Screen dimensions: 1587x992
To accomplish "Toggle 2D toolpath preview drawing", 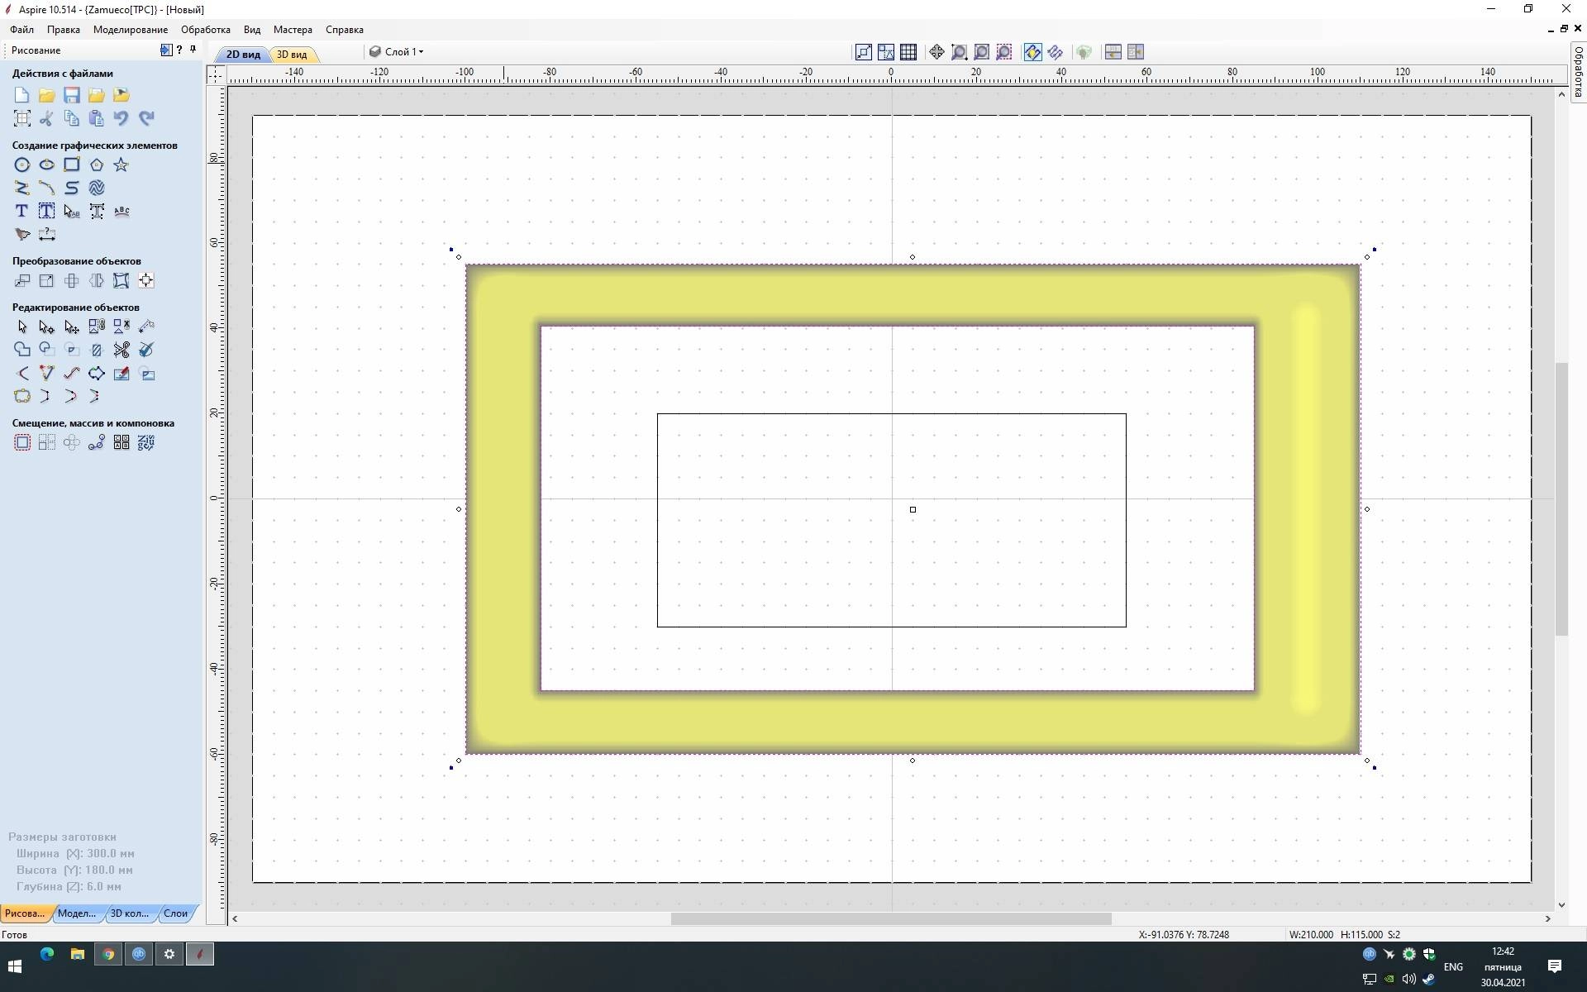I will [1033, 52].
